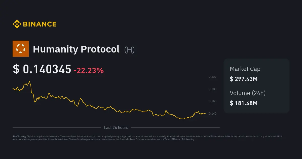Click the 0.180 price axis label

[212, 89]
